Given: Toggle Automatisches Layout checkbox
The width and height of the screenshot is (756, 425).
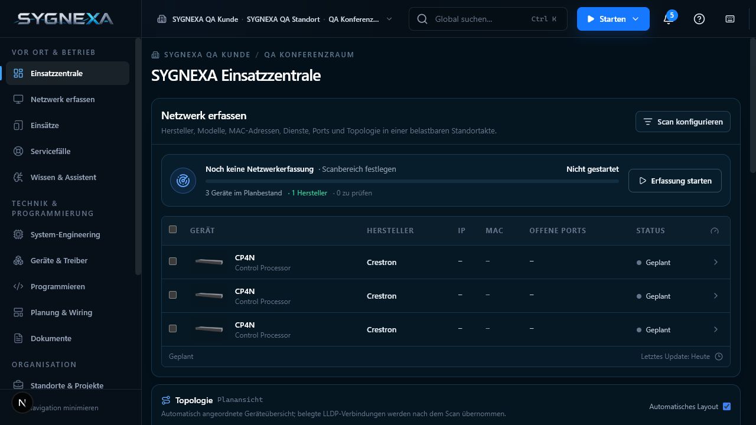Looking at the screenshot, I should 726,406.
